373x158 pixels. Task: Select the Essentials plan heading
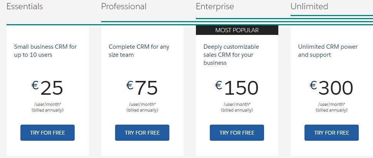click(x=25, y=7)
